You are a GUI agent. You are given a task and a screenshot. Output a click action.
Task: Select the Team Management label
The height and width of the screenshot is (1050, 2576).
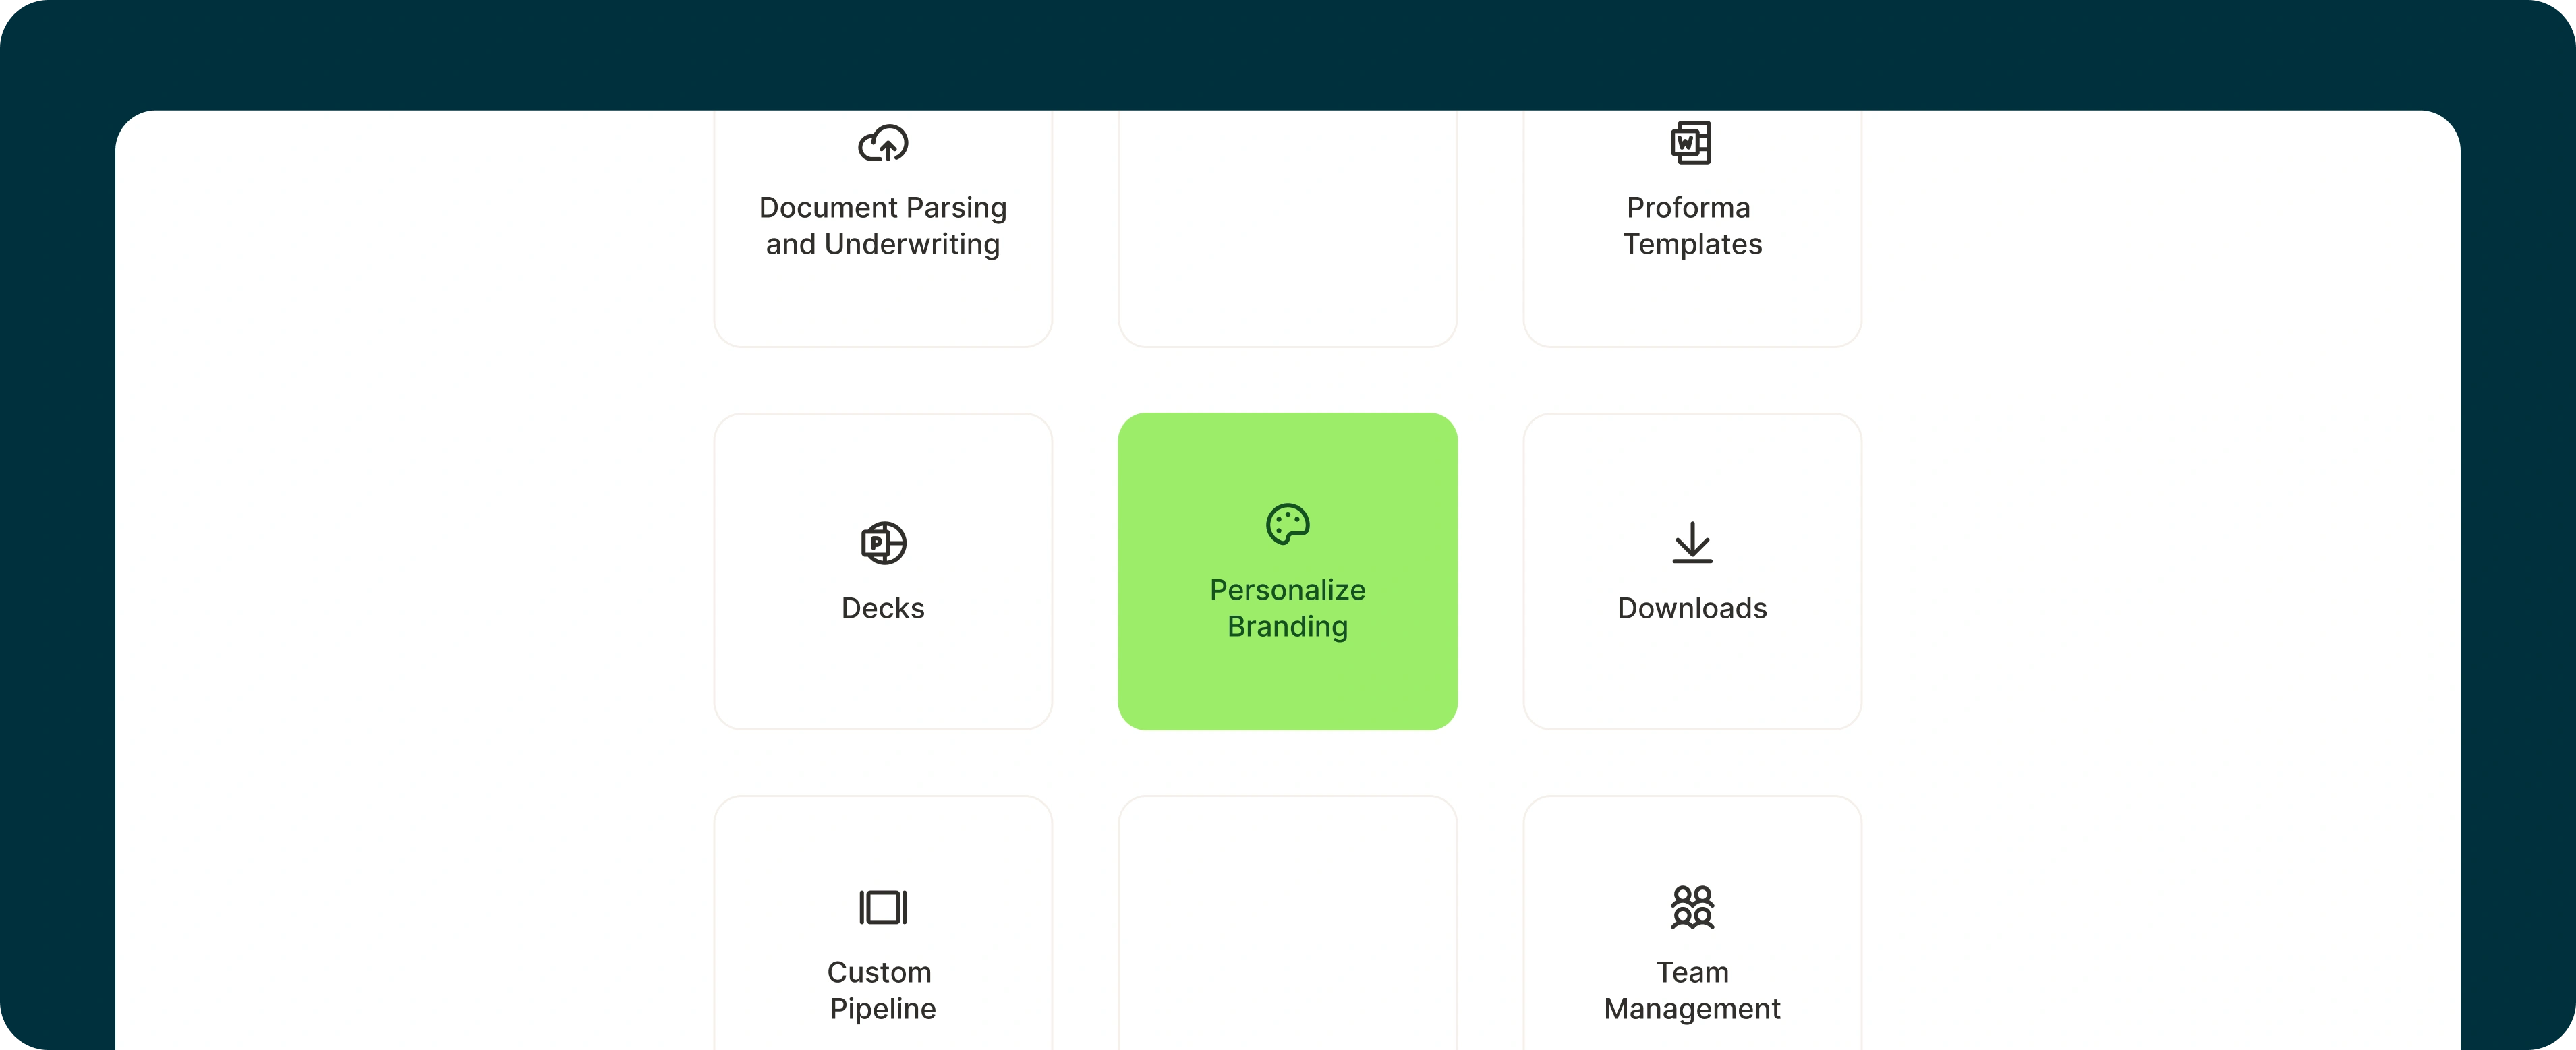(x=1692, y=990)
